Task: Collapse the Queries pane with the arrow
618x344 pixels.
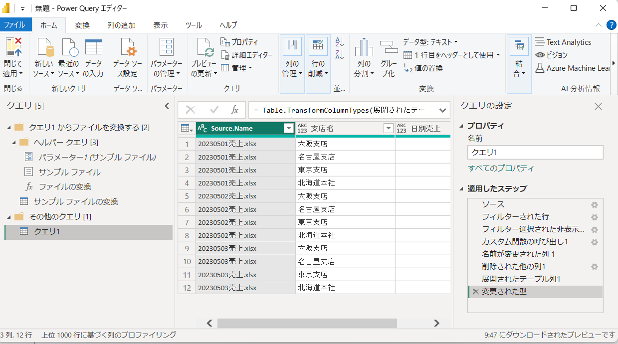Action: 167,106
